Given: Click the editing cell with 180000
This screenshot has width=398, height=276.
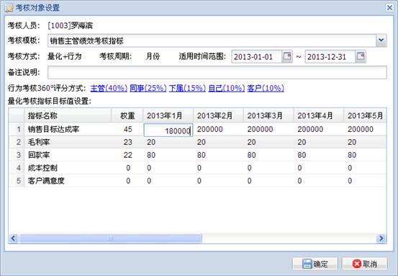Looking at the screenshot, I should pos(168,130).
